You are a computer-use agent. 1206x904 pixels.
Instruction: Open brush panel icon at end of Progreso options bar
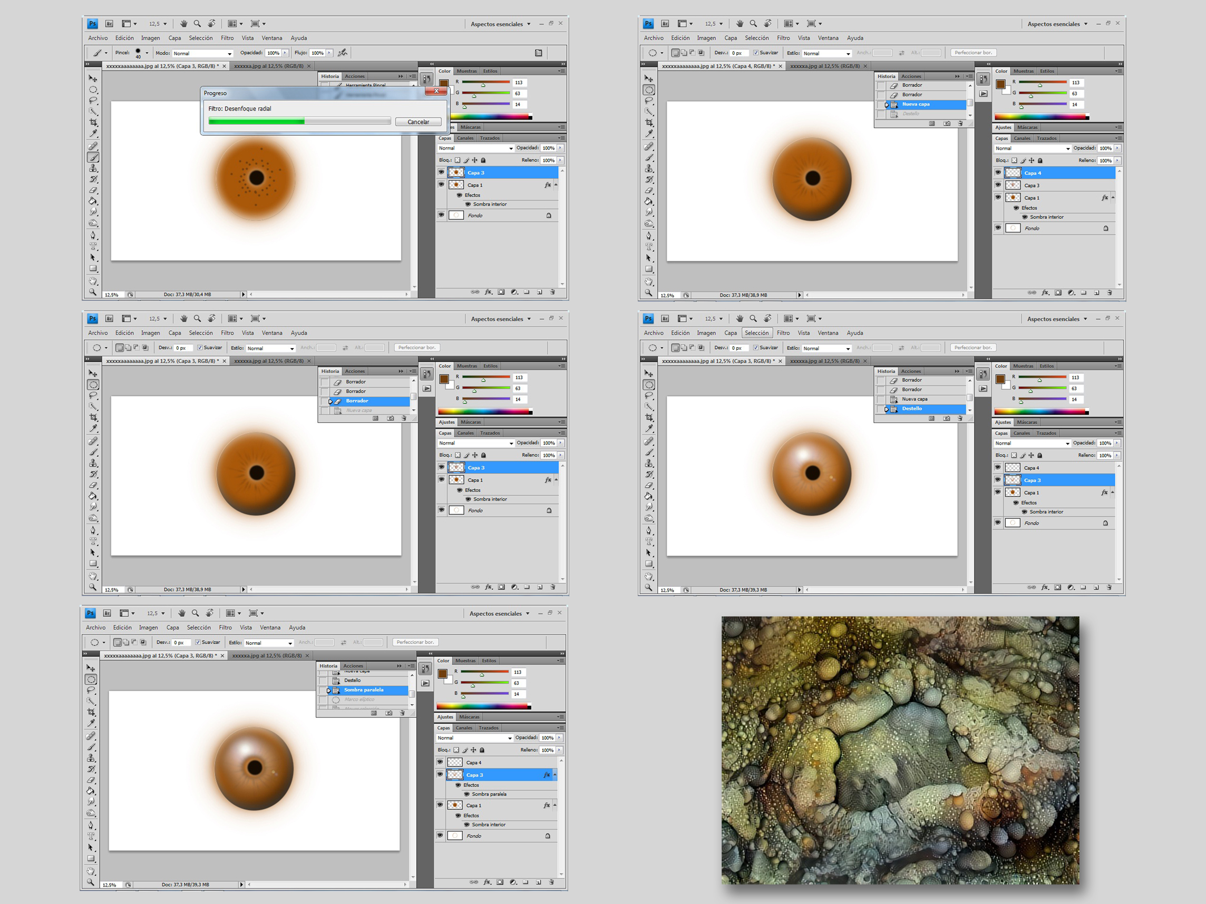[x=539, y=53]
